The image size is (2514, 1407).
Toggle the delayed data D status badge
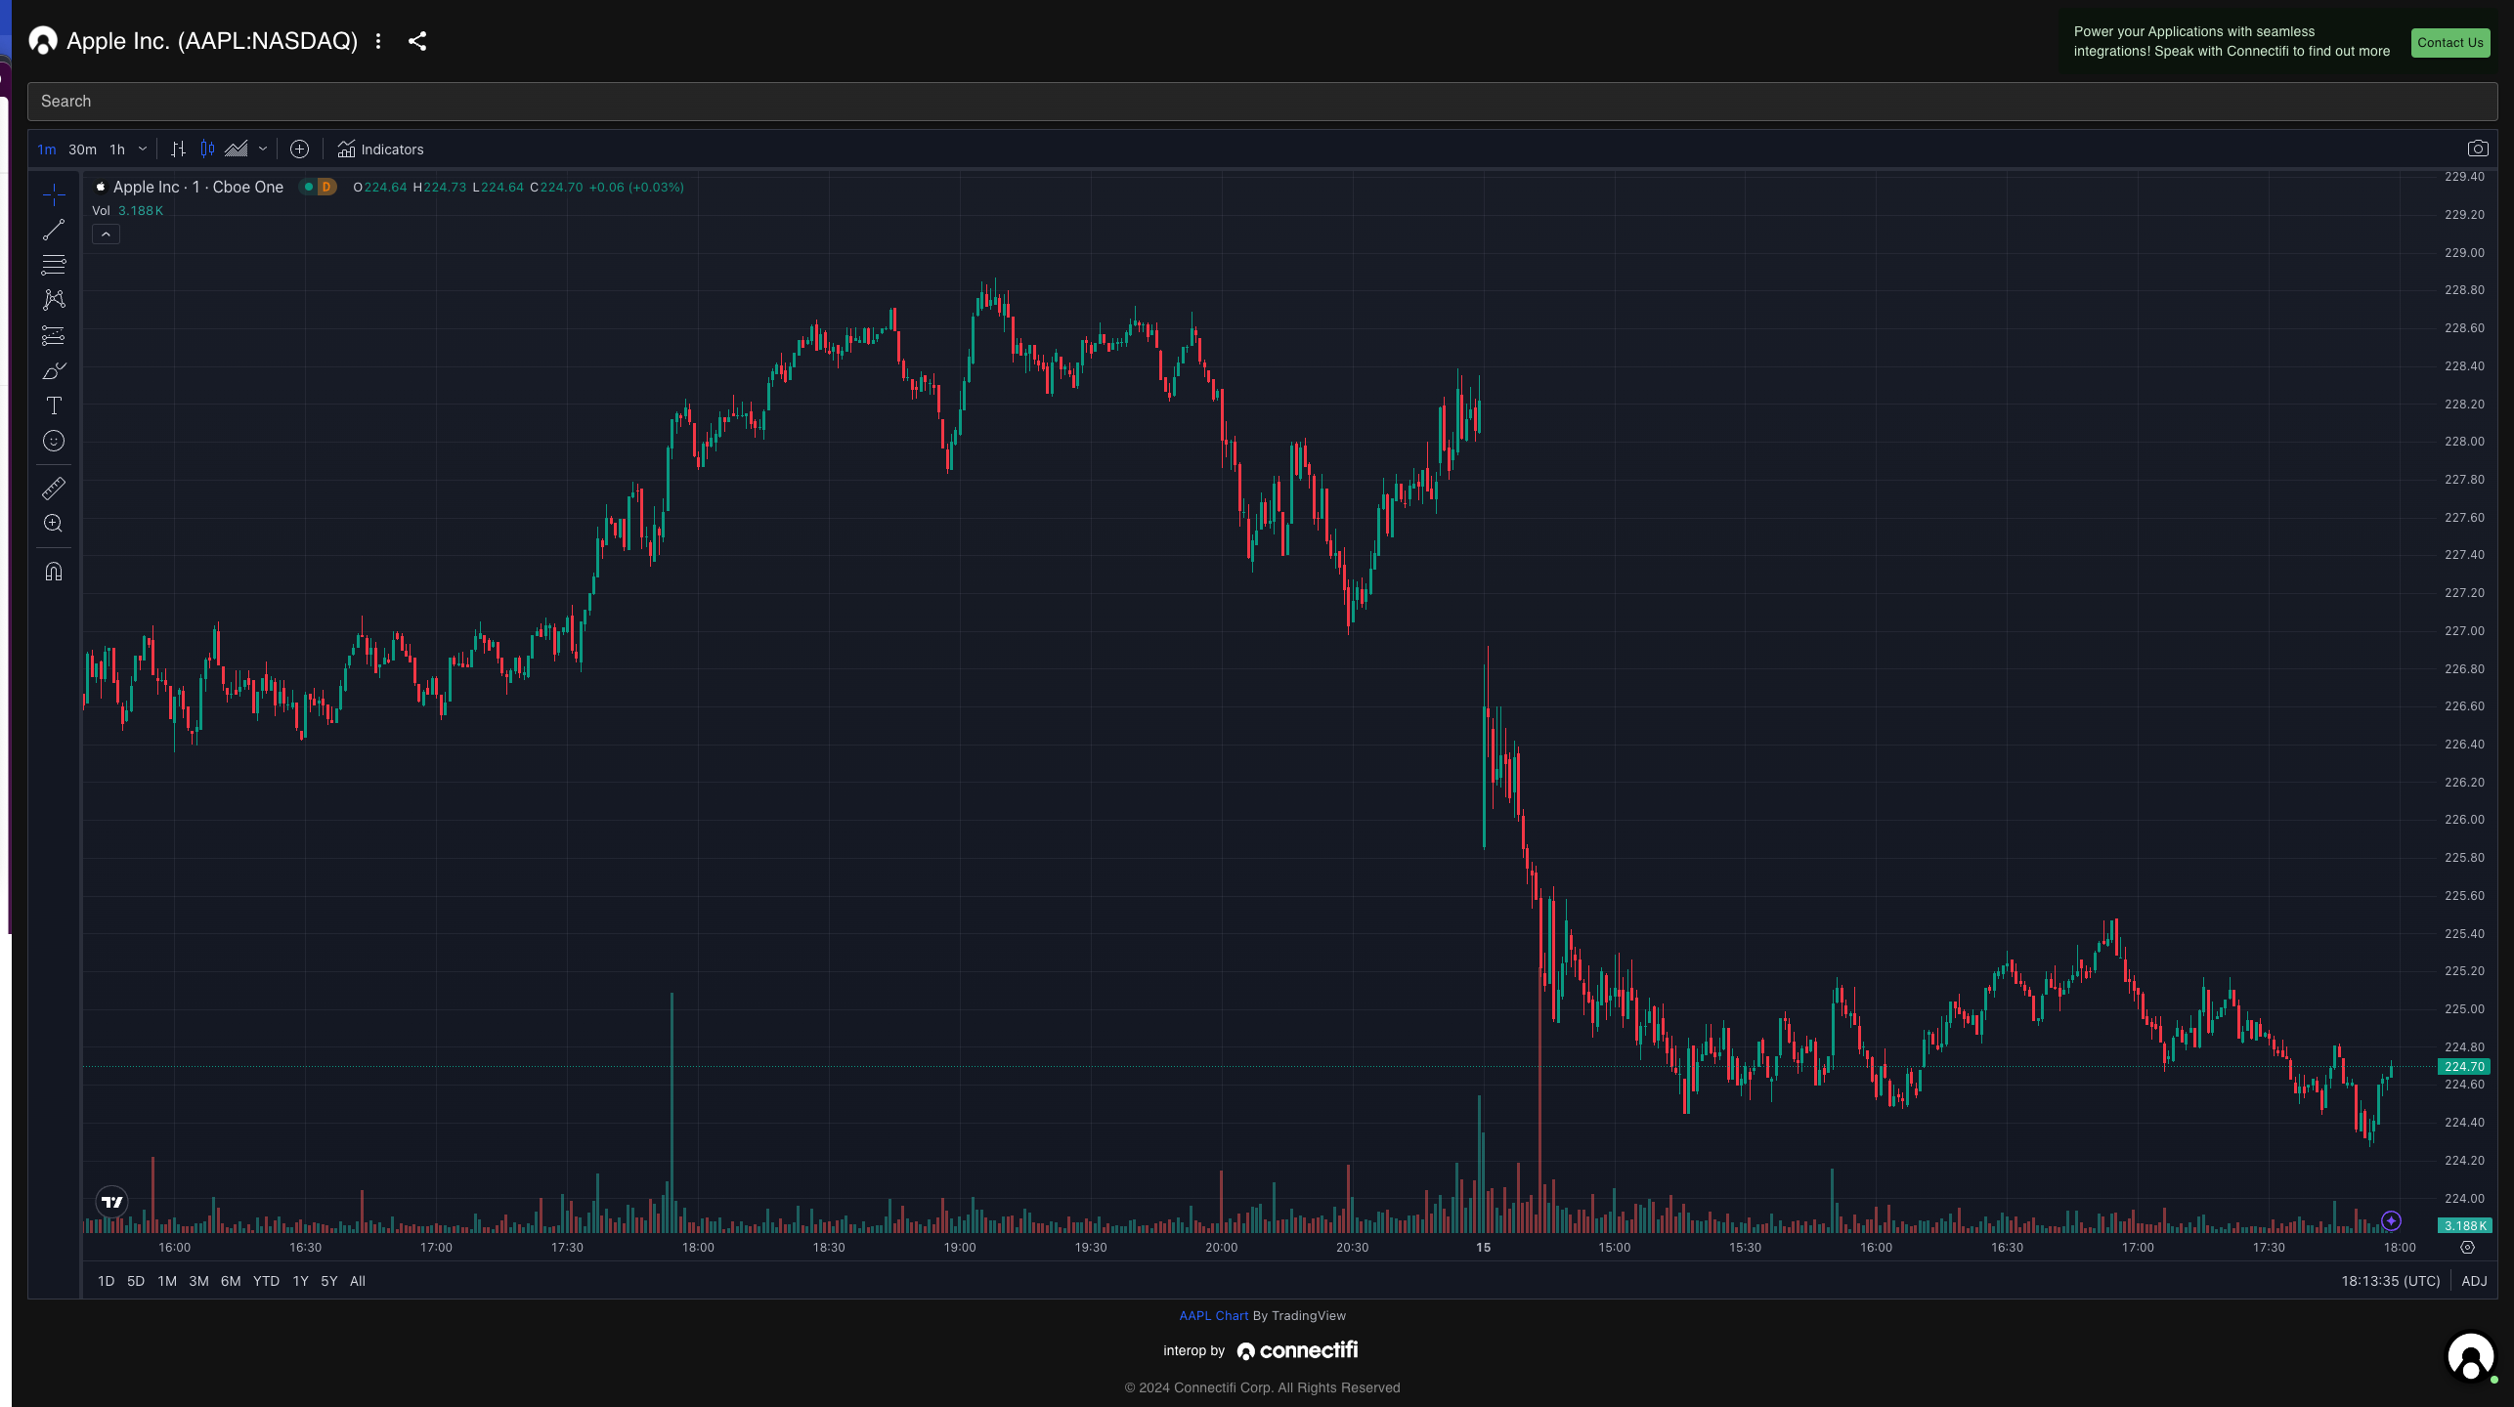pos(326,187)
